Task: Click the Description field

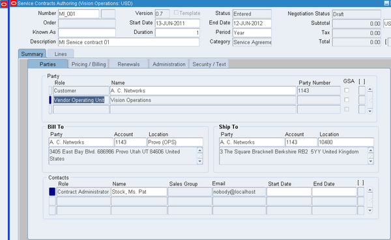Action: tap(128, 42)
